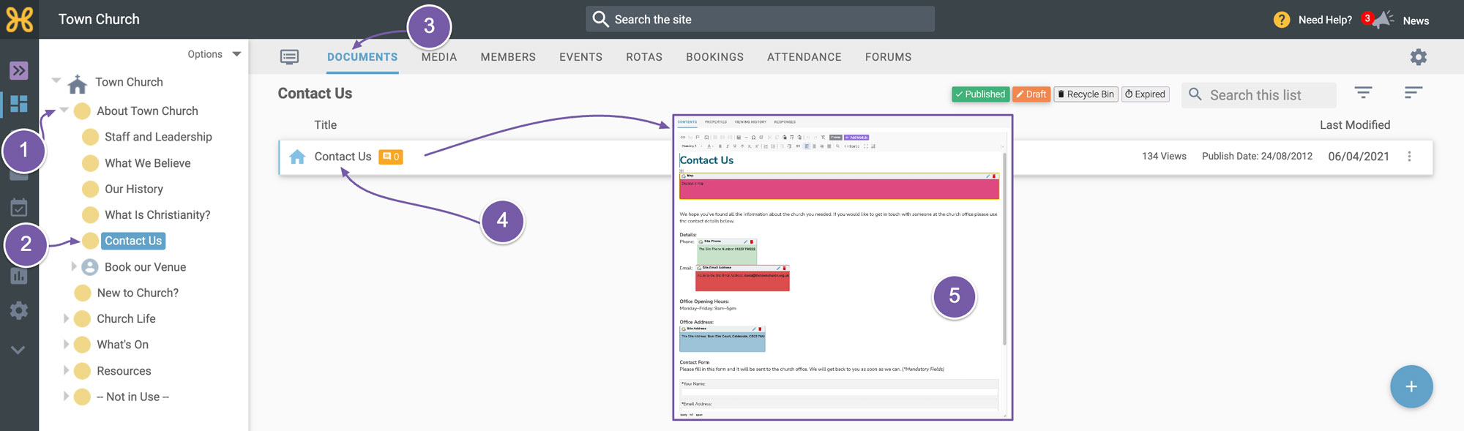The image size is (1464, 431).
Task: Expand the Book our Venue branch
Action: (73, 267)
